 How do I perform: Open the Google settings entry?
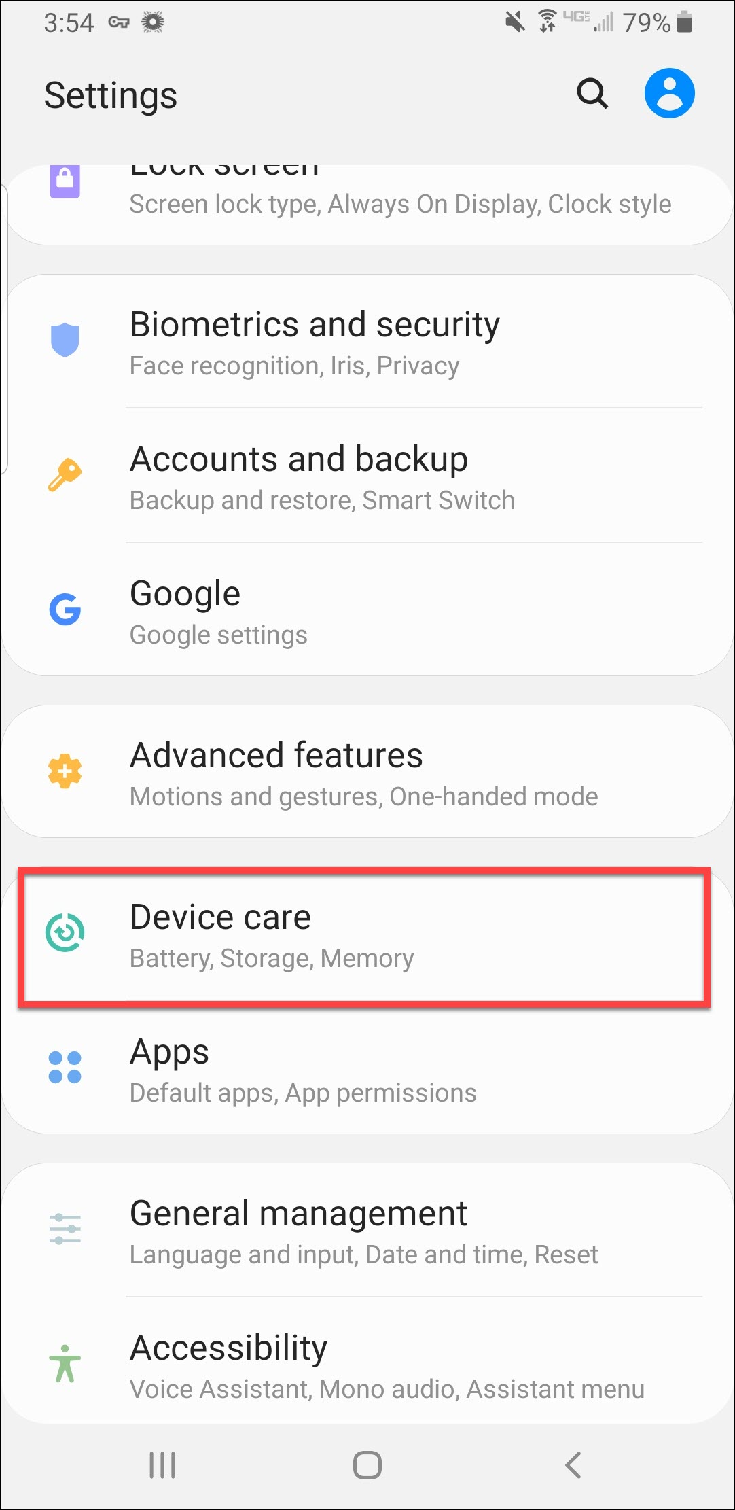367,609
